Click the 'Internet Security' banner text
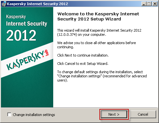 [26, 24]
